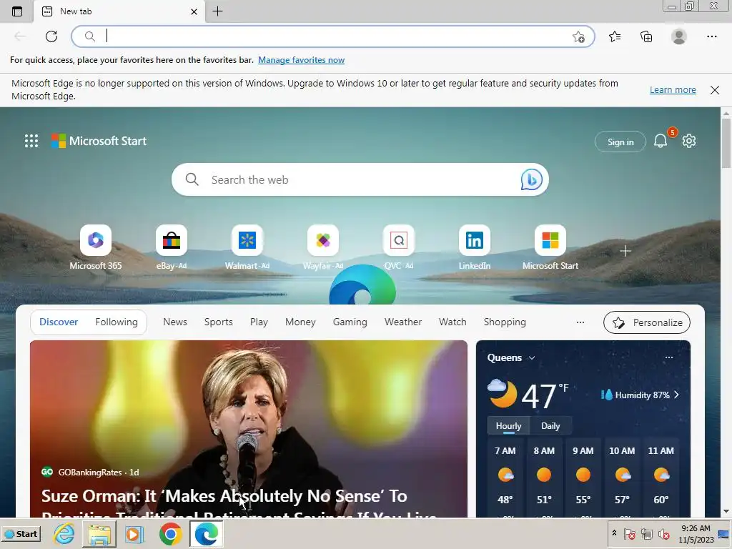Open Google Chrome from taskbar

(170, 534)
